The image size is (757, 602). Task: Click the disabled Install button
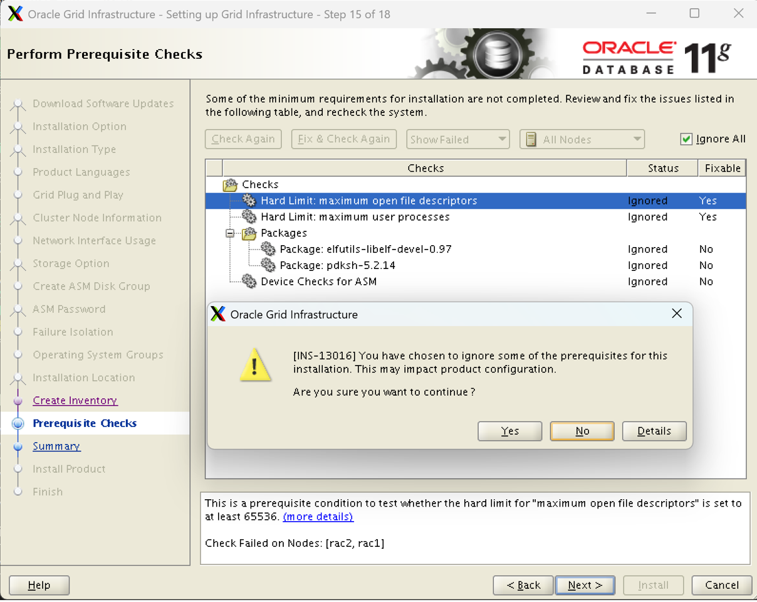pos(654,585)
